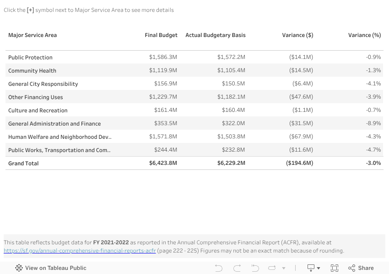Select the Final Budget column header

click(161, 35)
